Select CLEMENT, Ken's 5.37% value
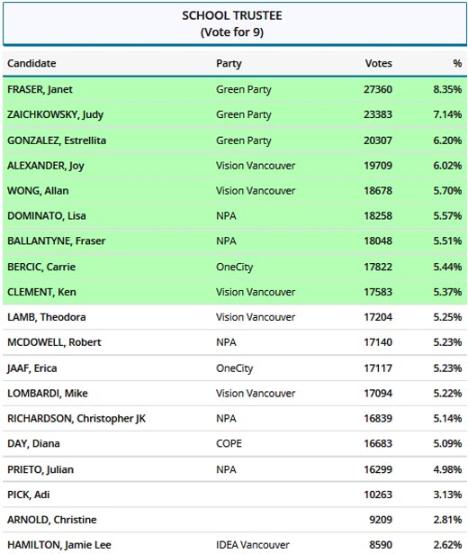The width and height of the screenshot is (468, 554). (447, 292)
